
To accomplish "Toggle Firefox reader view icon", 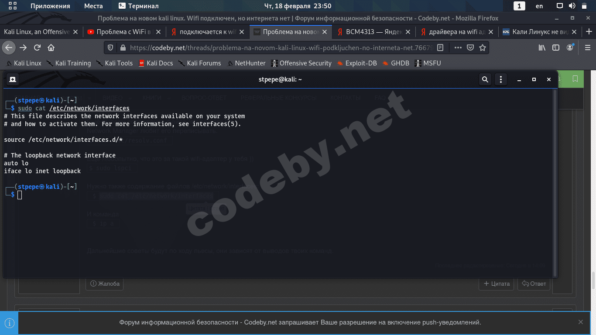I will (441, 48).
